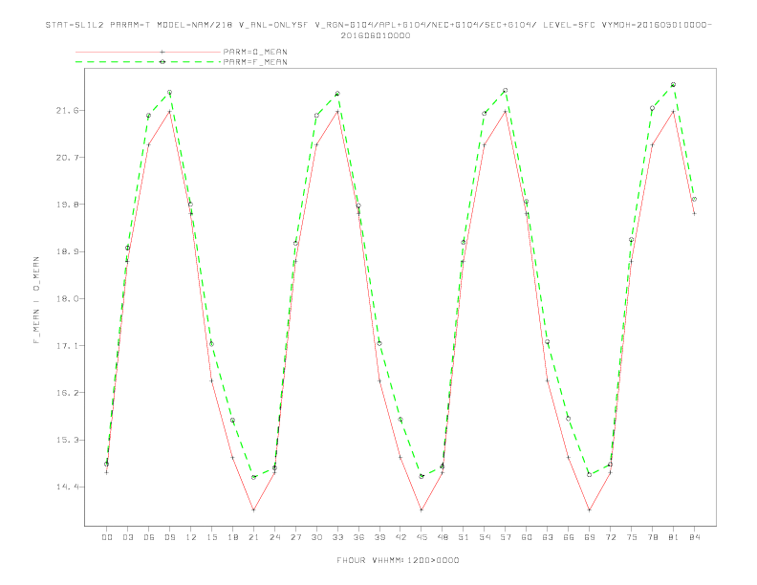Click the y-axis tick value 20.7
This screenshot has width=757, height=585.
(x=67, y=158)
